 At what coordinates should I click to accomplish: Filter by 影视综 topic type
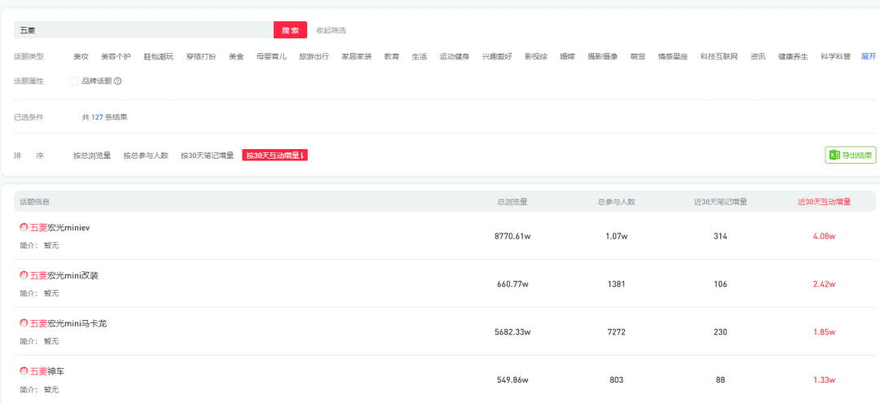coord(536,57)
